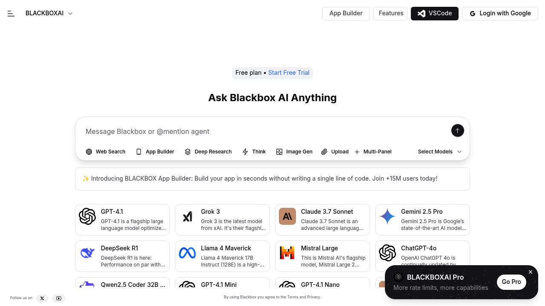The height and width of the screenshot is (306, 545).
Task: Select the Qwen2.5 Coder 32B card
Action: click(122, 283)
